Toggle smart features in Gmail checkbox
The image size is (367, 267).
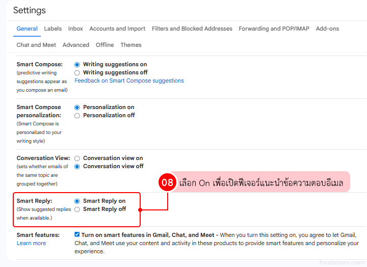tap(77, 234)
